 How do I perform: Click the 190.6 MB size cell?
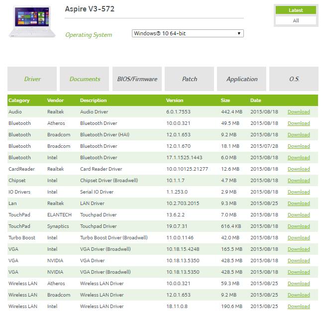point(231,307)
